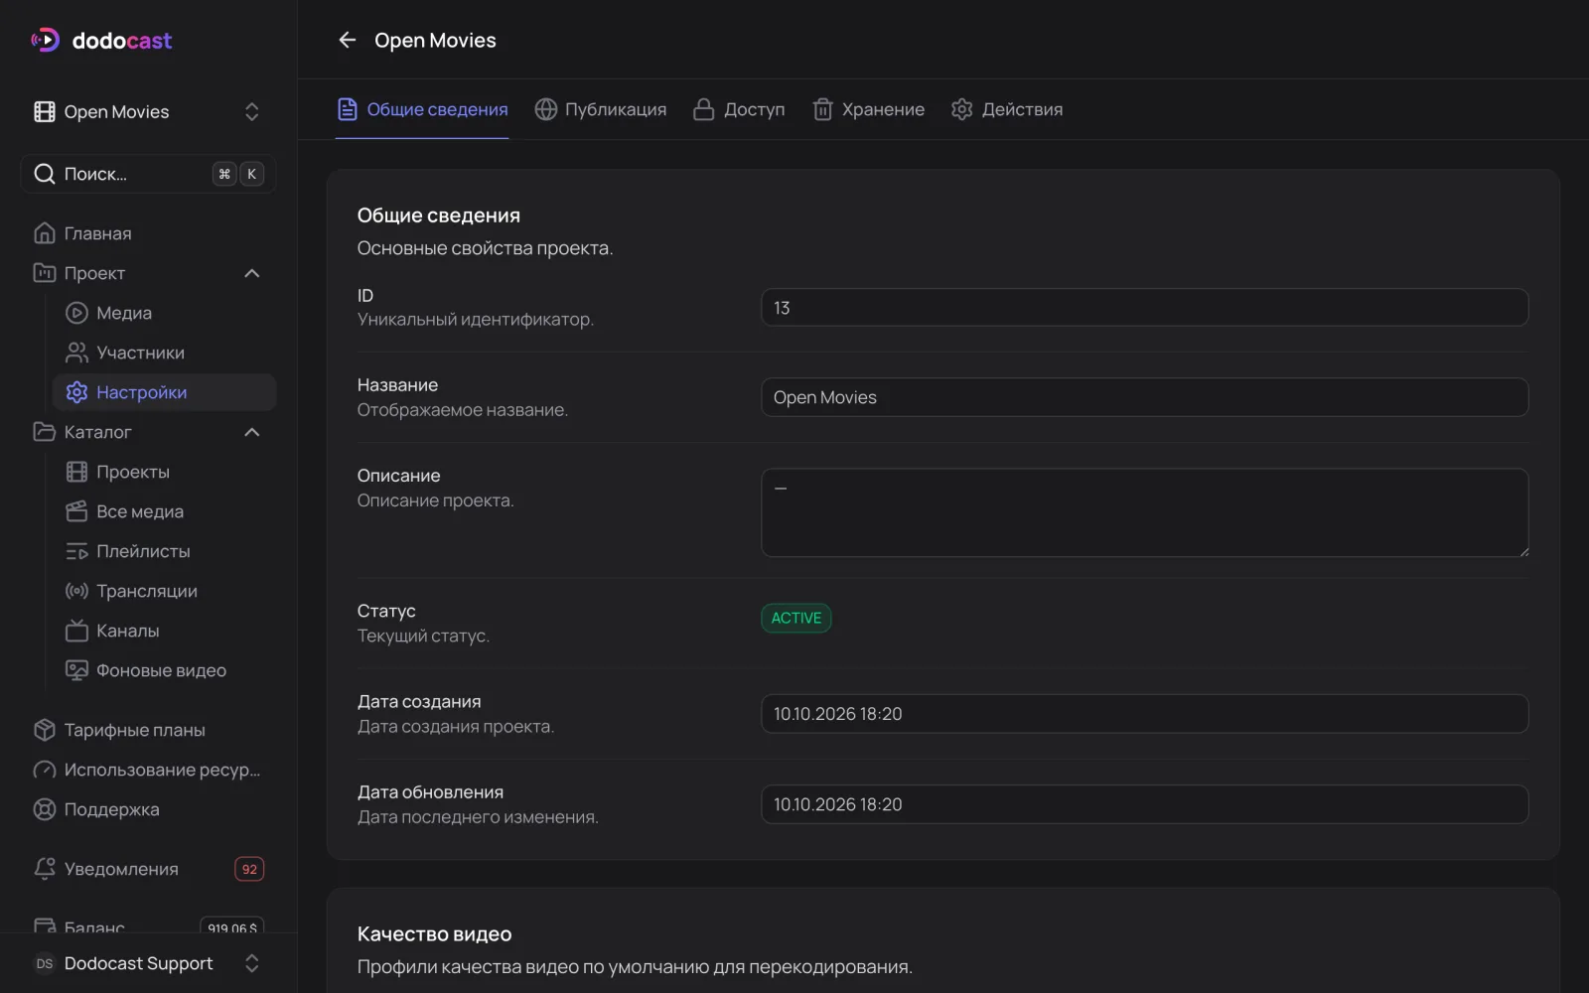This screenshot has width=1589, height=993.
Task: Switch to the Хранение tab
Action: click(x=868, y=109)
